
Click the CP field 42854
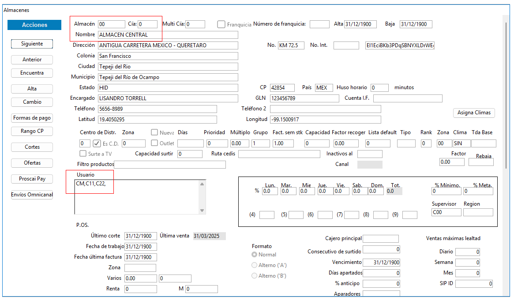(282, 87)
